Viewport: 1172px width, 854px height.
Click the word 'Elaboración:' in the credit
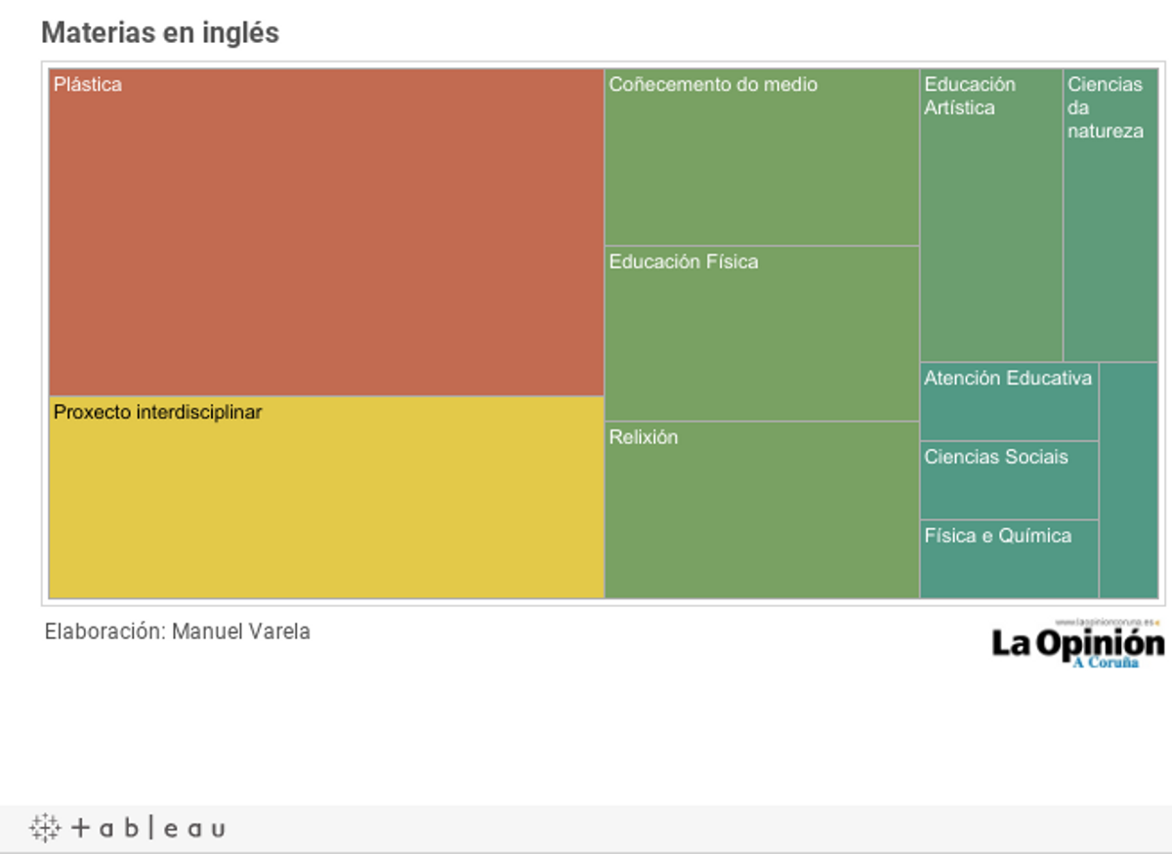(x=105, y=631)
